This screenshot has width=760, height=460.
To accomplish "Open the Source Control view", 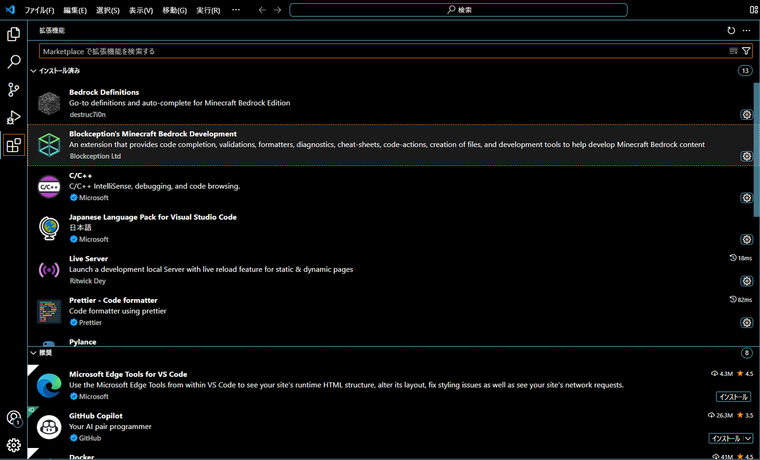I will (x=13, y=89).
